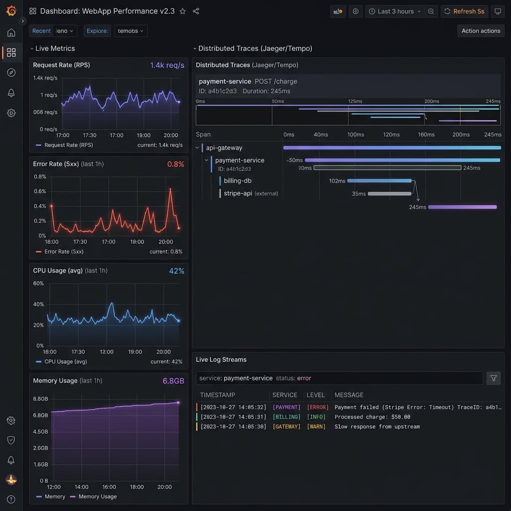This screenshot has width=511, height=511.
Task: Click the zoom out time range icon
Action: 431,11
